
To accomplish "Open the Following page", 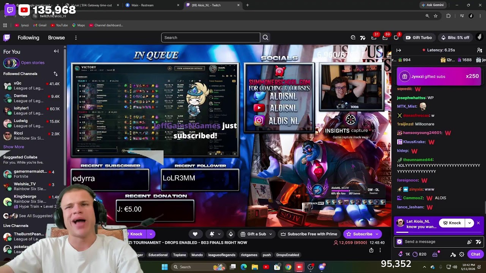I will pos(28,38).
